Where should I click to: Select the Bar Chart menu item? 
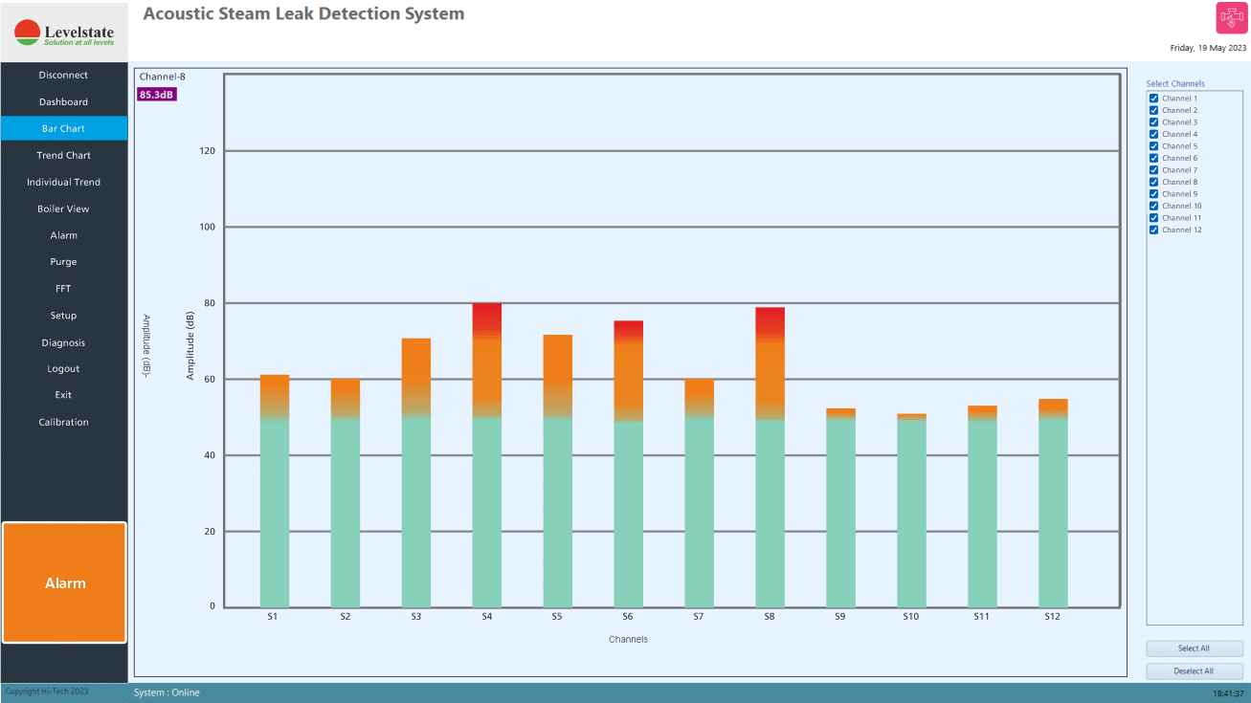63,128
